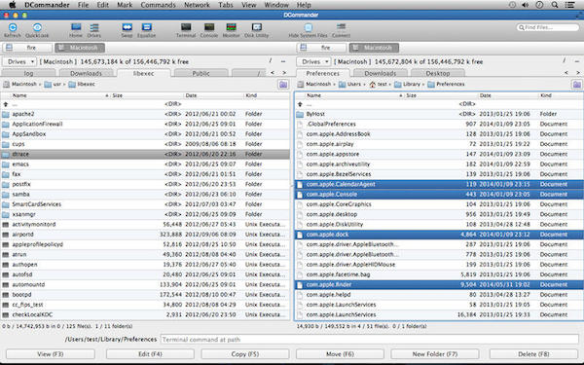Select com.apple.dock file
The image size is (584, 365).
pyautogui.click(x=439, y=235)
